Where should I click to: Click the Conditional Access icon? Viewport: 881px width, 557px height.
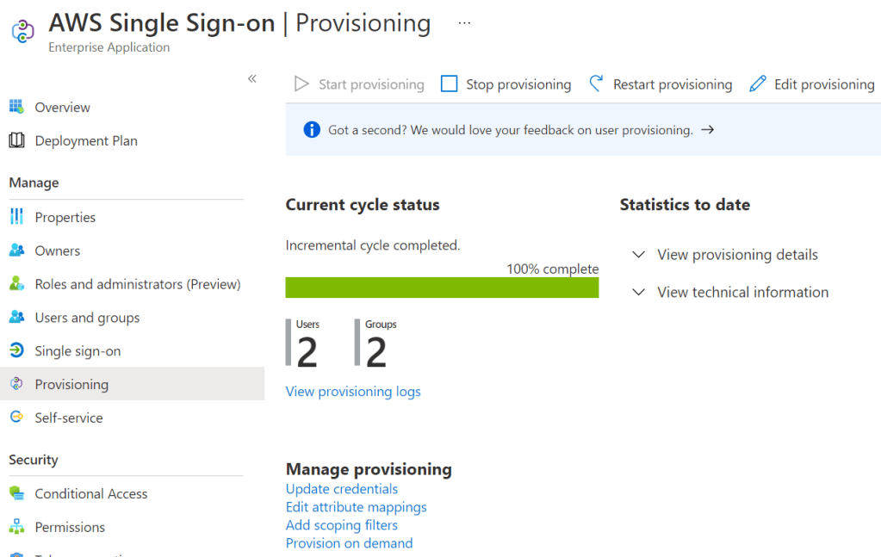16,493
